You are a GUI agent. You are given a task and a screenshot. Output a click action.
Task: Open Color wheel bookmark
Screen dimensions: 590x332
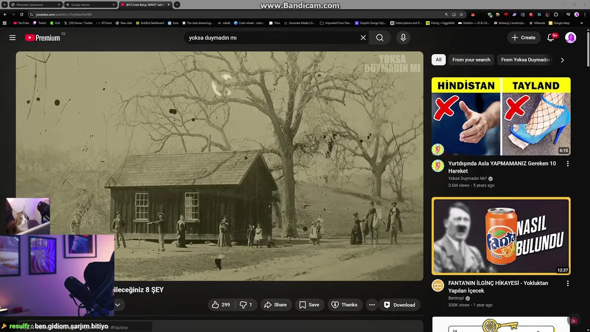[x=249, y=23]
